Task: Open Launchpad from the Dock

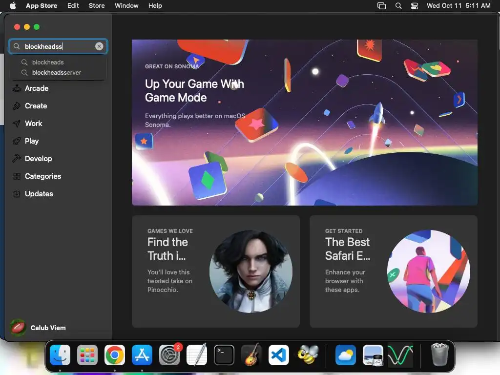Action: point(87,355)
